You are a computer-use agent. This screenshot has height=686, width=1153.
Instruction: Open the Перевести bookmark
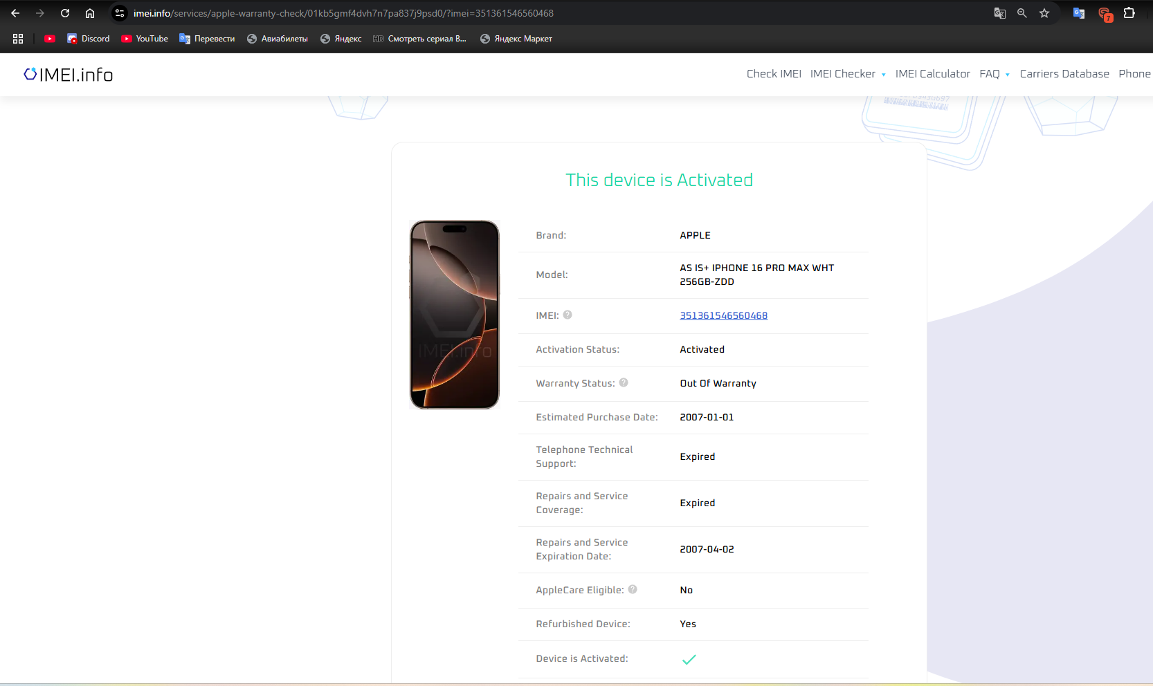(207, 39)
